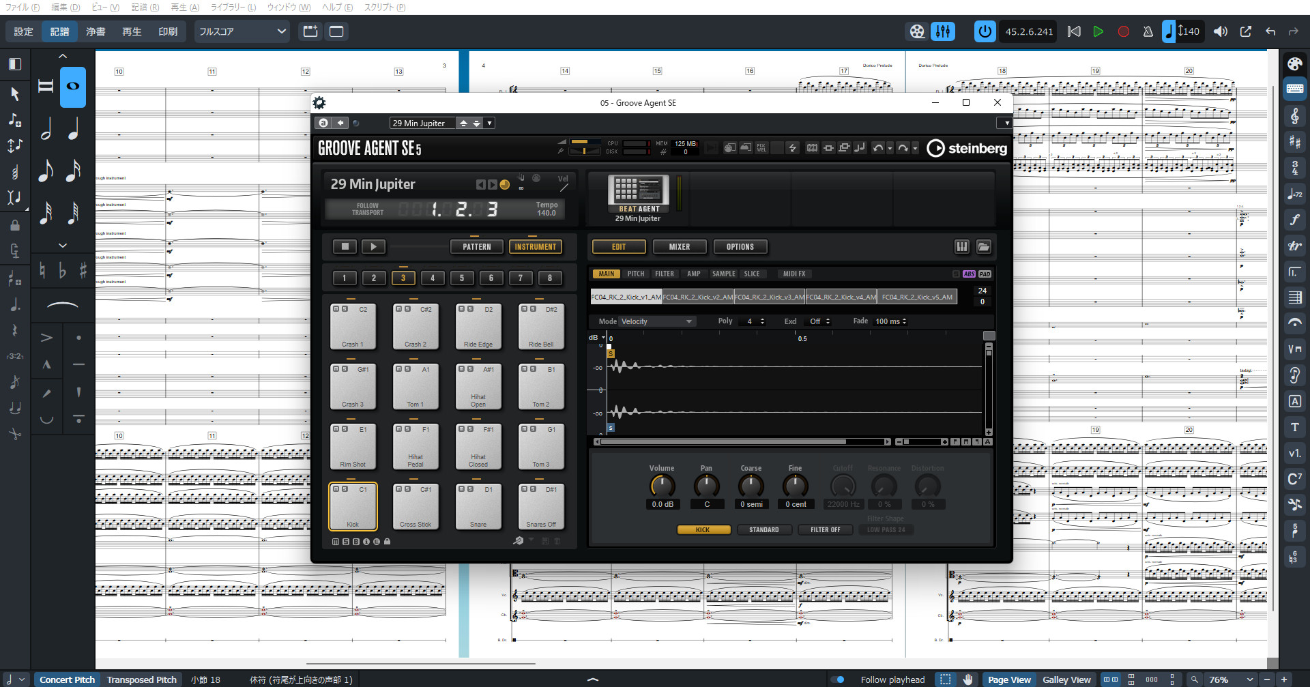The height and width of the screenshot is (687, 1310).
Task: Select pad group 8
Action: [550, 278]
